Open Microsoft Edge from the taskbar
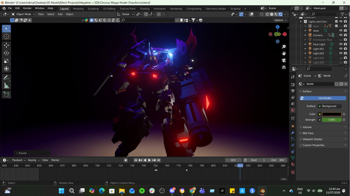The image size is (350, 196). tap(102, 191)
